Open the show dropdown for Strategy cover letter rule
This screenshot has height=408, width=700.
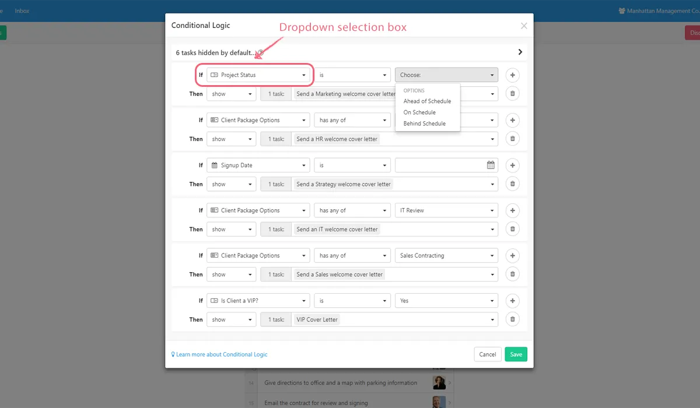pos(231,184)
